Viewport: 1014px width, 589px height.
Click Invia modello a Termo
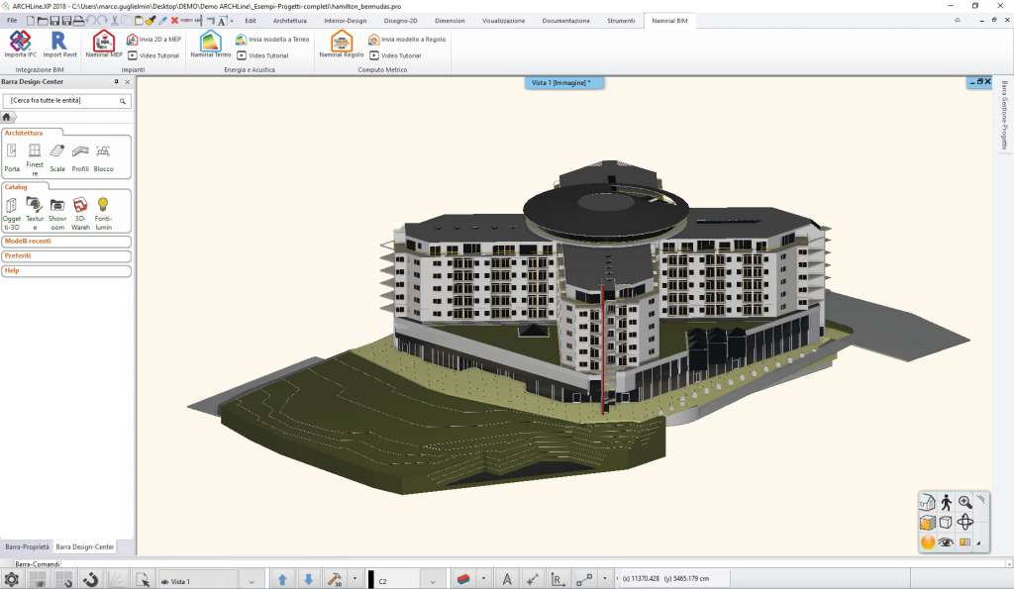tap(272, 40)
